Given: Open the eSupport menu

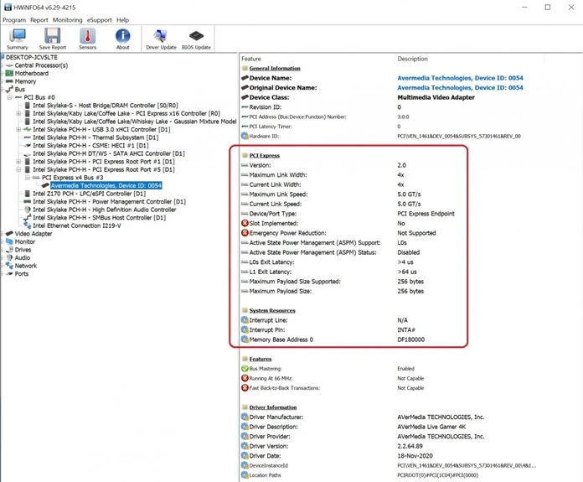Looking at the screenshot, I should tap(100, 19).
